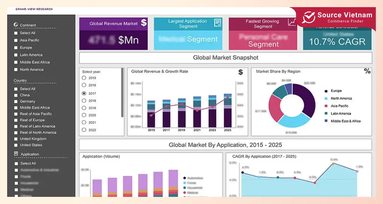Click the Europe legend color swatch

coord(326,91)
